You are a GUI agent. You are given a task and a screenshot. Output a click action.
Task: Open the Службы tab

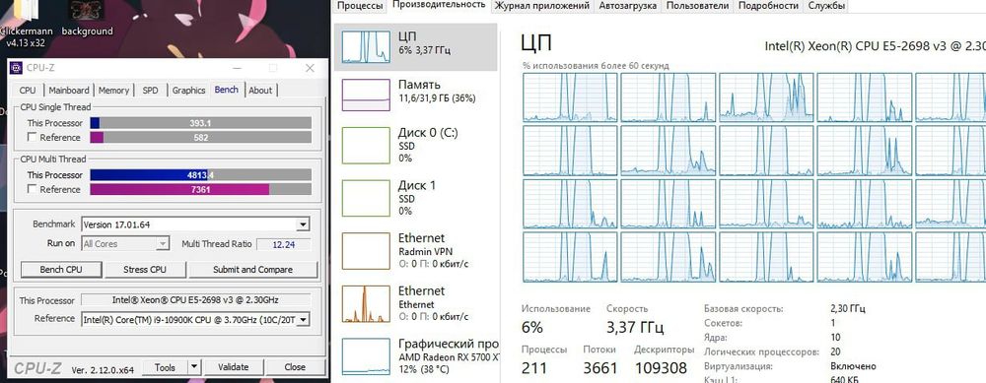tap(826, 6)
